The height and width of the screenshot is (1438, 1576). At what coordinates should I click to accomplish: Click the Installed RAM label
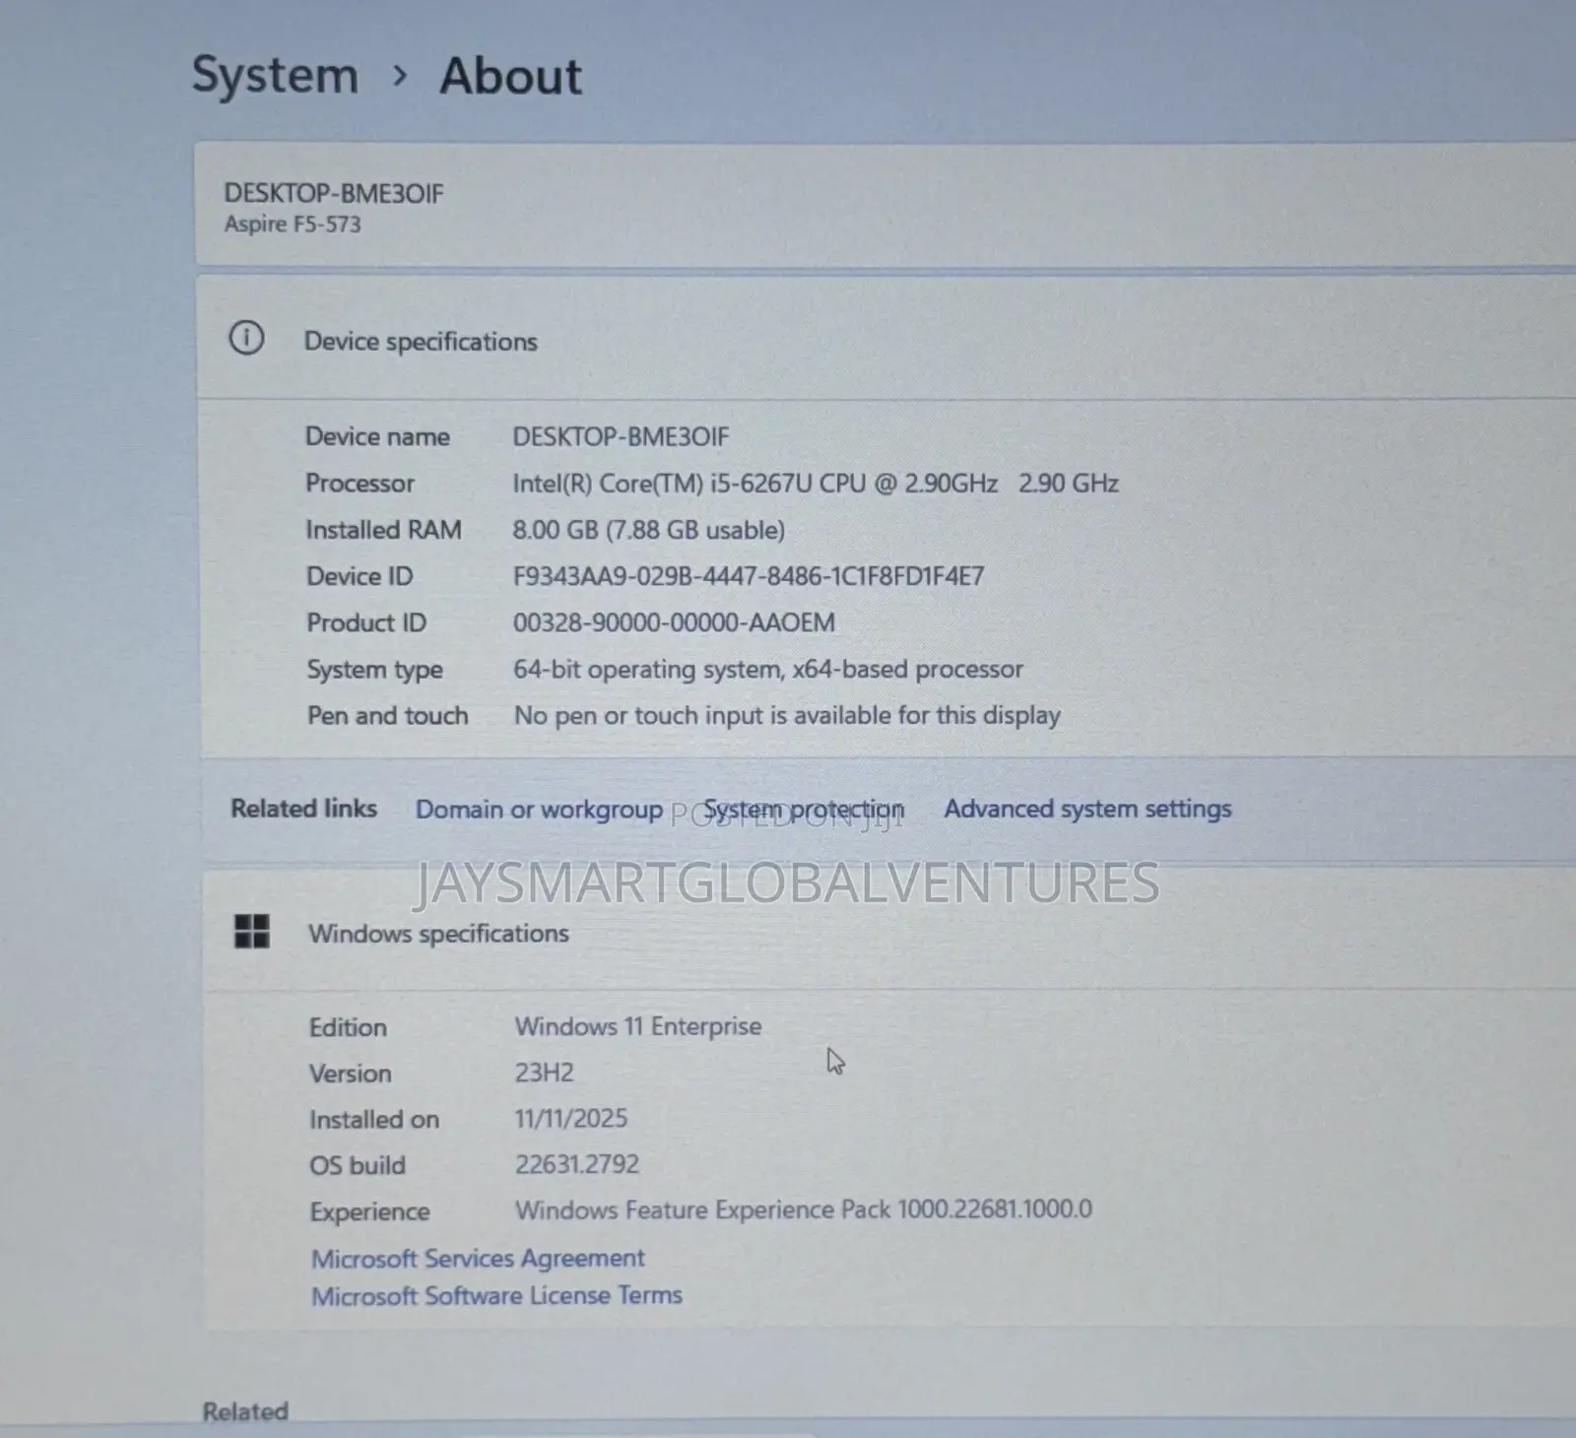[x=383, y=530]
